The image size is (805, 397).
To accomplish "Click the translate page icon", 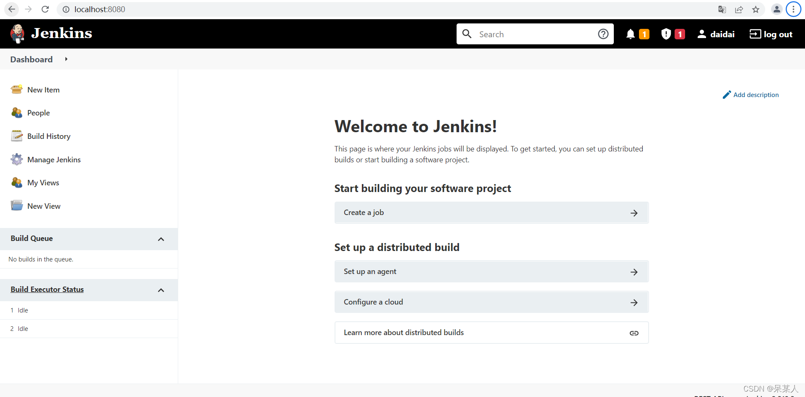I will click(x=722, y=9).
